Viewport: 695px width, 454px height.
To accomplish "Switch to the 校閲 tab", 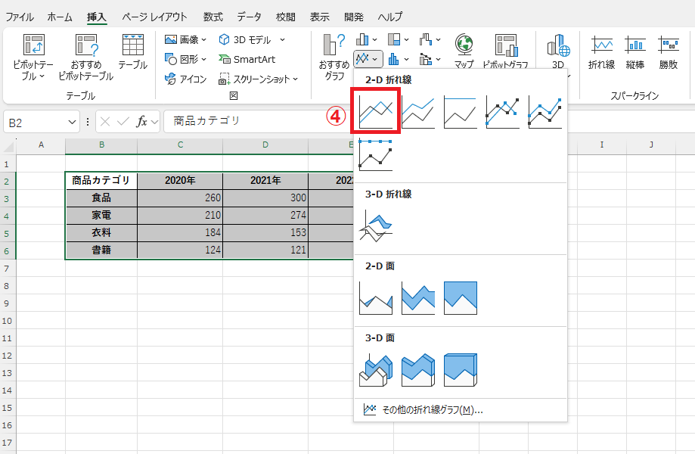I will 285,17.
